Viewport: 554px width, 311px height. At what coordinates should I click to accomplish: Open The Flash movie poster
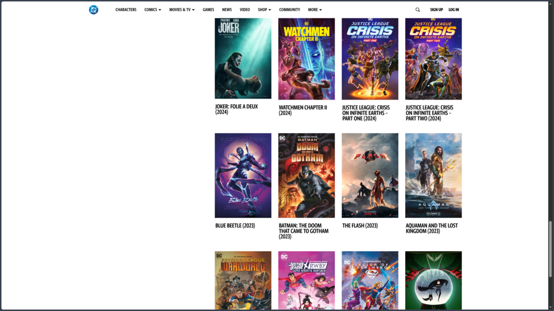370,175
